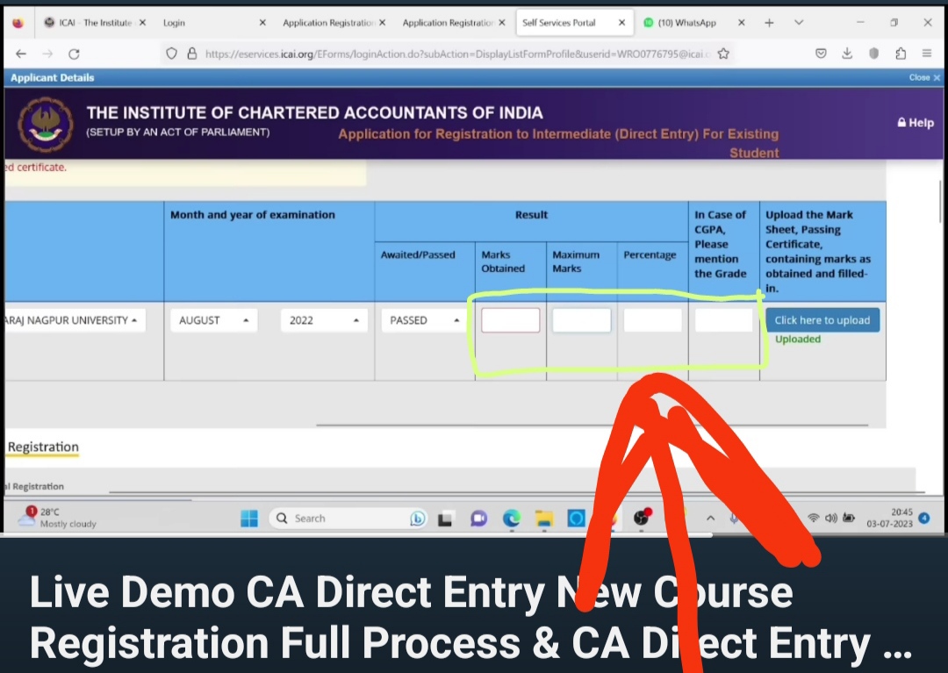Click the Help link in the header
The width and height of the screenshot is (948, 673).
(x=915, y=123)
